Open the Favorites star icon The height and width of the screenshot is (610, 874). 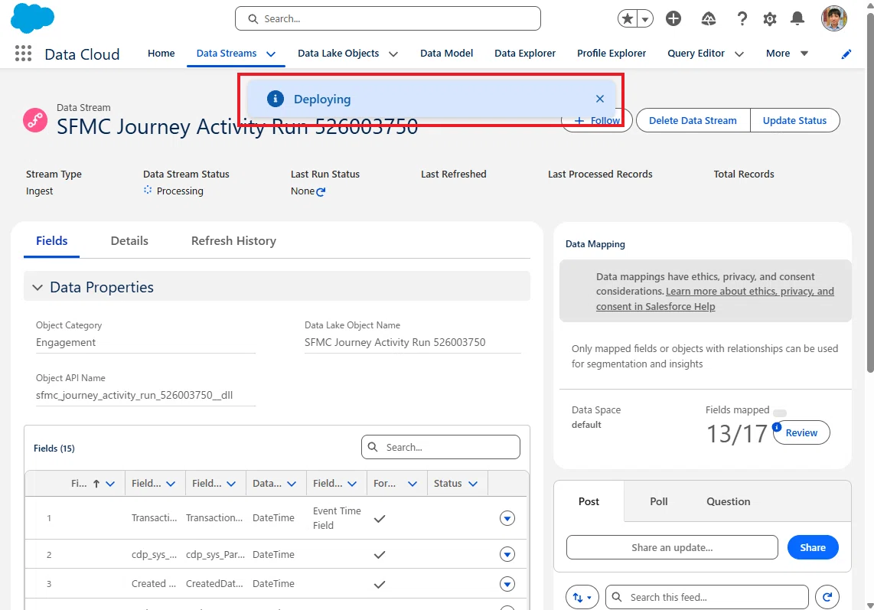point(628,18)
